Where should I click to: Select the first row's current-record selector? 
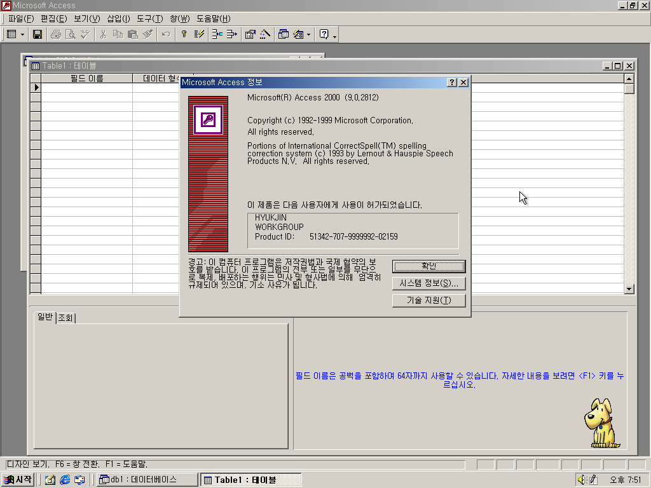[36, 87]
